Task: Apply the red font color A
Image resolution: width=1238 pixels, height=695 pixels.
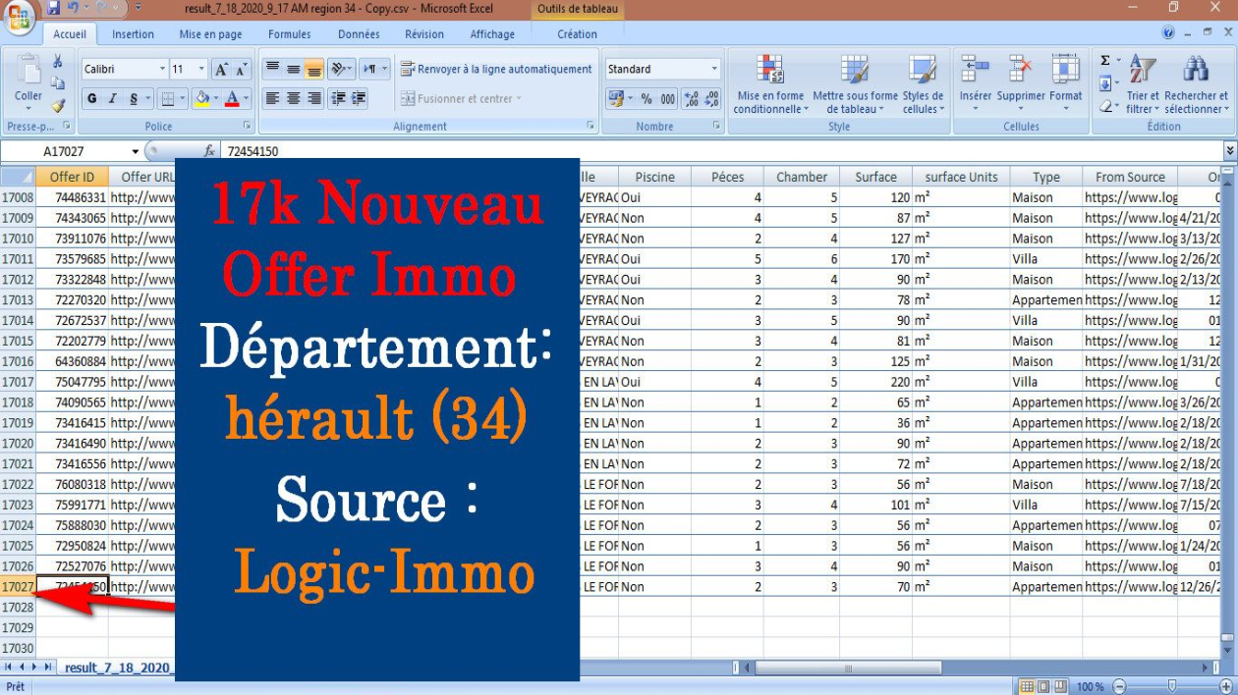Action: 231,98
